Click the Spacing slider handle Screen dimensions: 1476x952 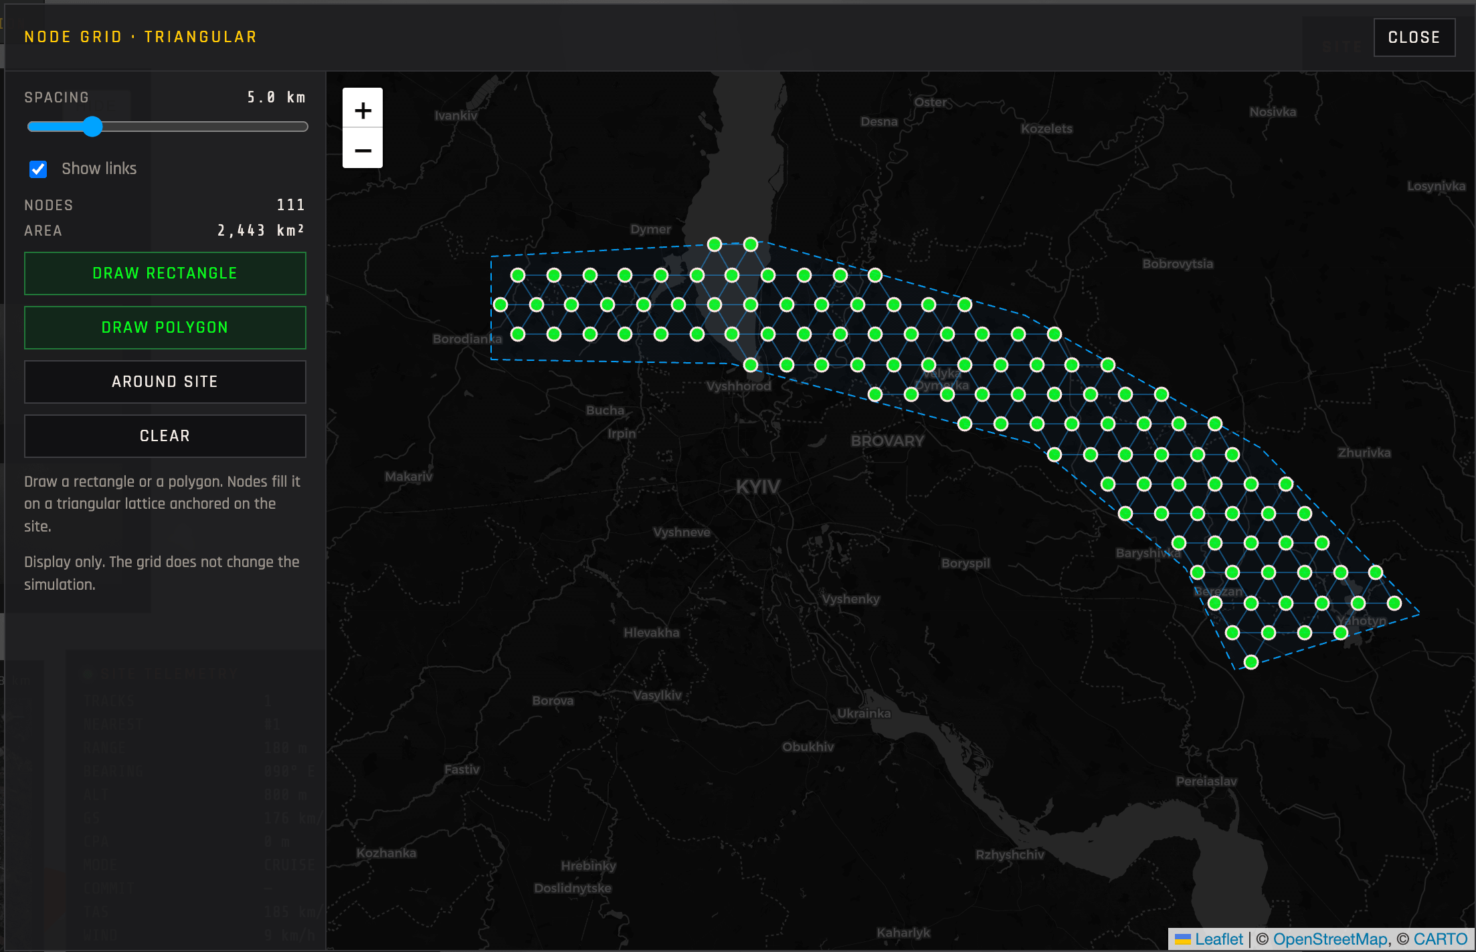(92, 127)
